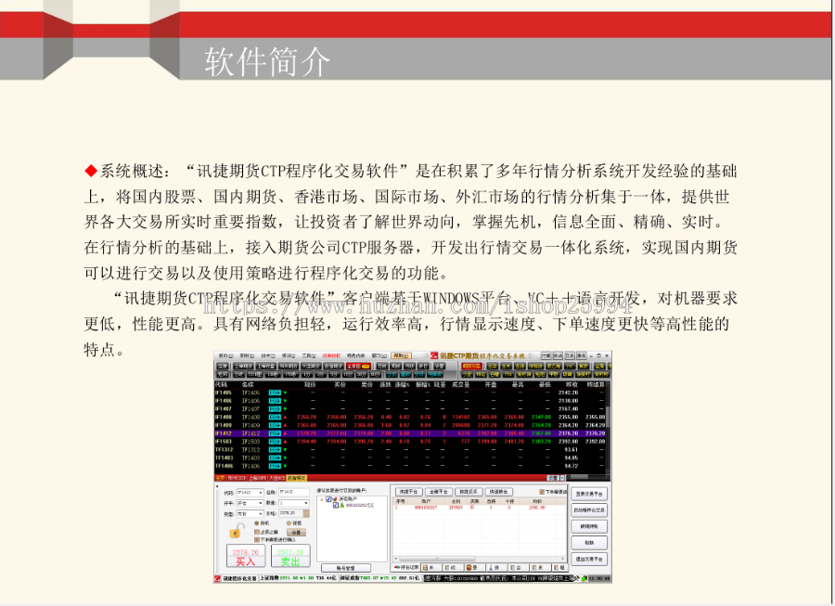Image resolution: width=835 pixels, height=606 pixels.
Task: Click the 昨收 column header
Action: pos(572,384)
